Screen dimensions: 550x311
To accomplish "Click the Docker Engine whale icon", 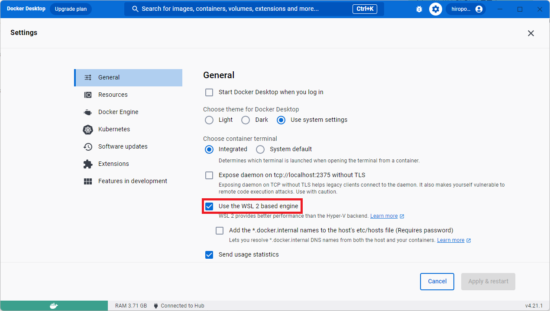I will [x=88, y=112].
